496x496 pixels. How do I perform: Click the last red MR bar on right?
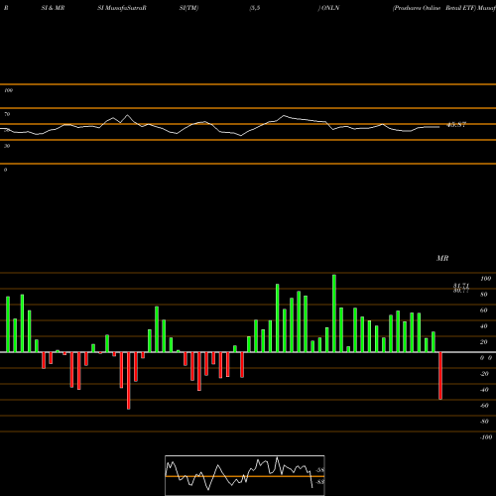click(x=440, y=376)
